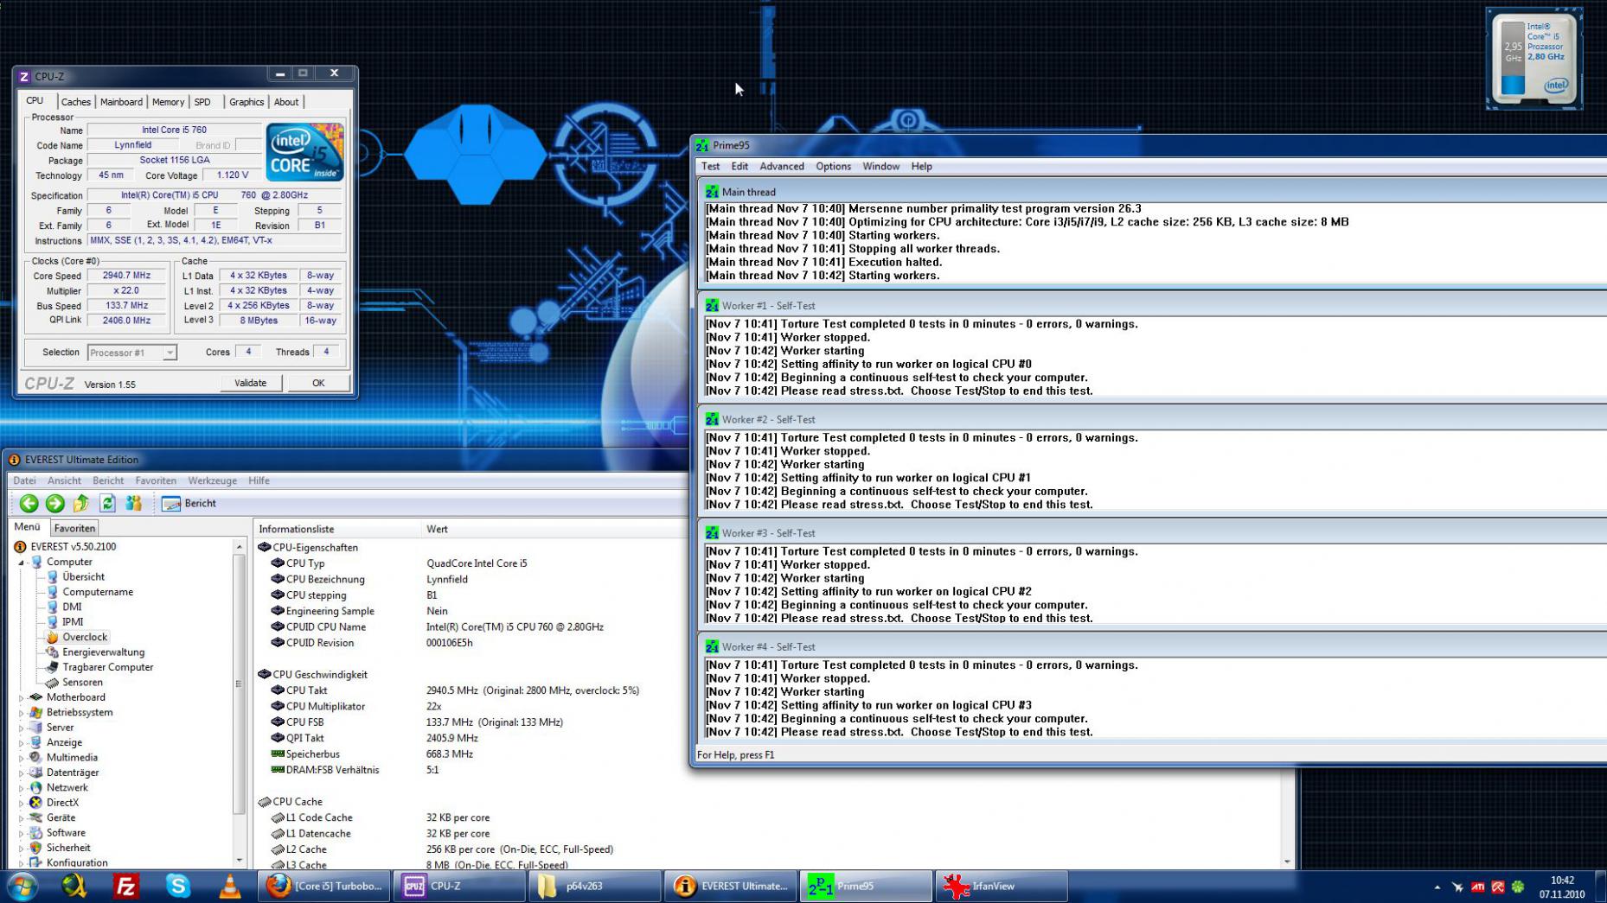Select the Overclock item with flame icon

[x=85, y=637]
